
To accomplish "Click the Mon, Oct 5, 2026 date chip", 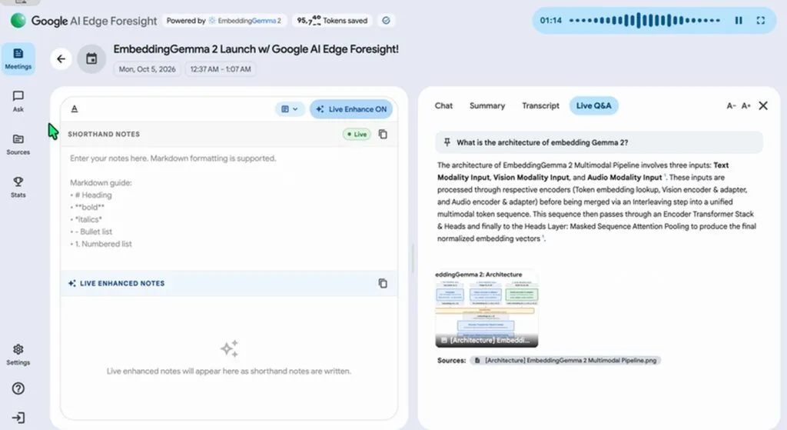I will coord(147,69).
